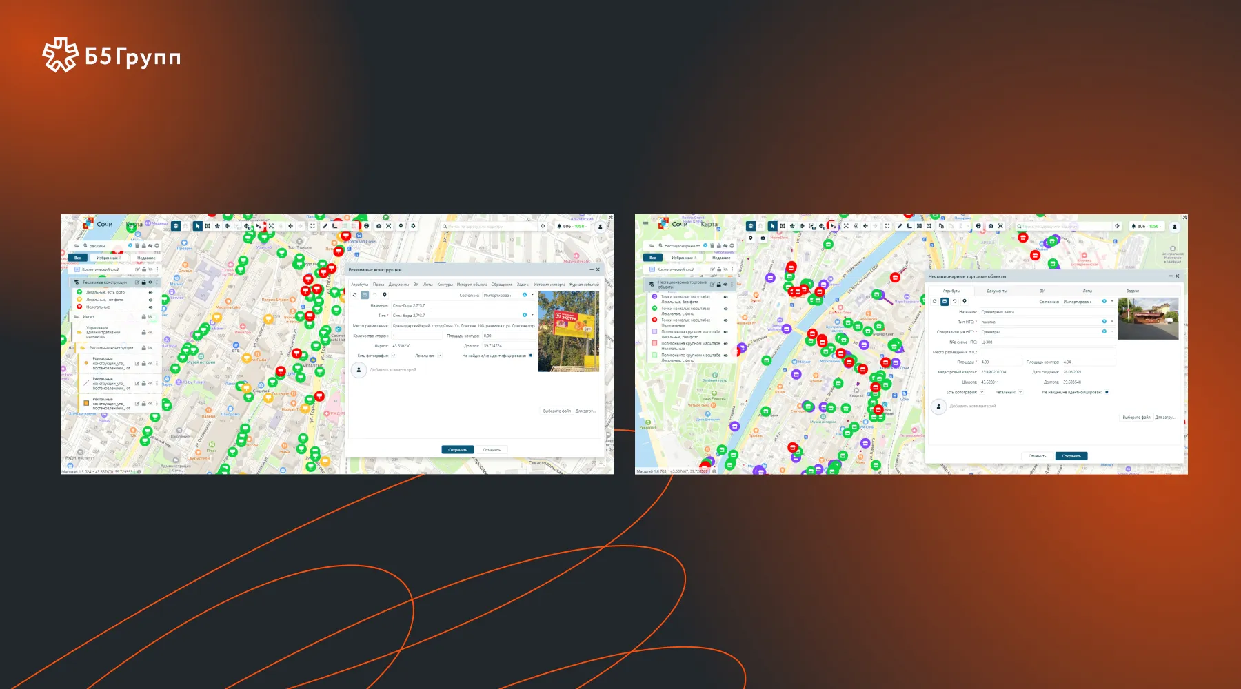Click the refresh icon in Рекламные конструкции dialog
Viewport: 1241px width, 689px height.
coord(354,295)
